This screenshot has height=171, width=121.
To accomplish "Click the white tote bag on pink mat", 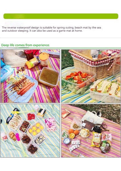I will click(93, 118).
